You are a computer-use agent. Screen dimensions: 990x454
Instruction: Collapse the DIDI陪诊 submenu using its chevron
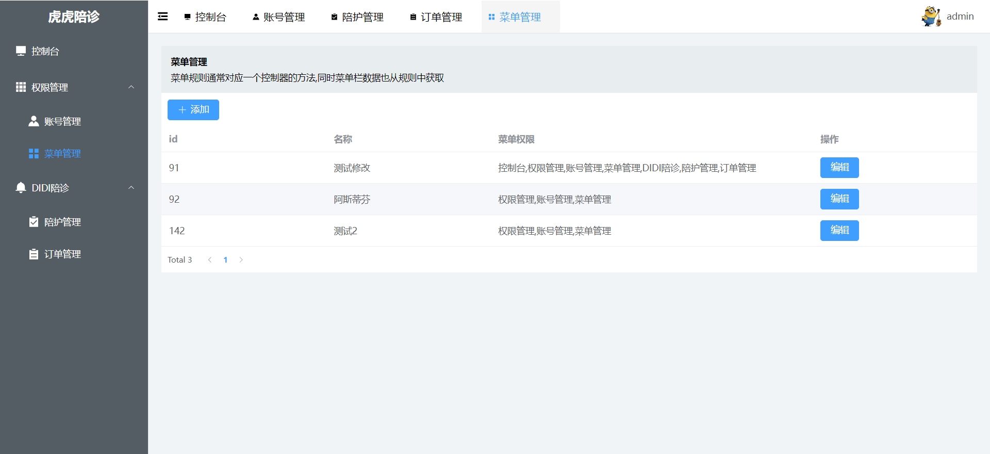pos(131,188)
